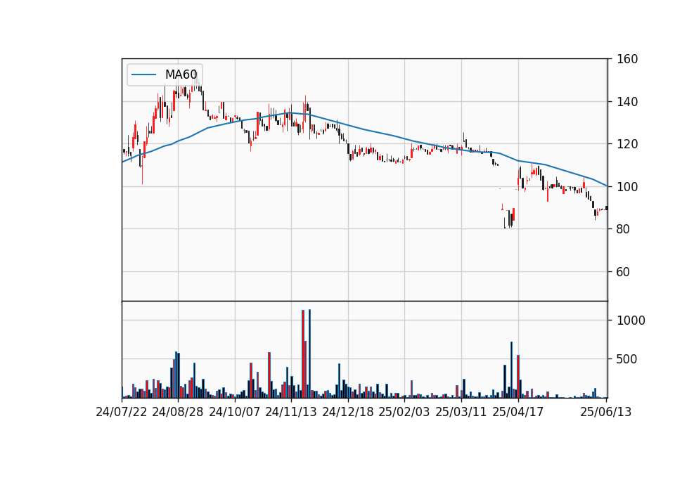
Task: Click the 25/06/13 date label
Action: pyautogui.click(x=605, y=412)
